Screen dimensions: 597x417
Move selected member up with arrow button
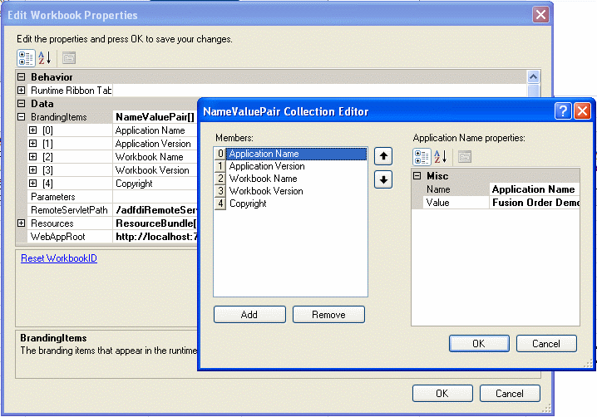383,156
